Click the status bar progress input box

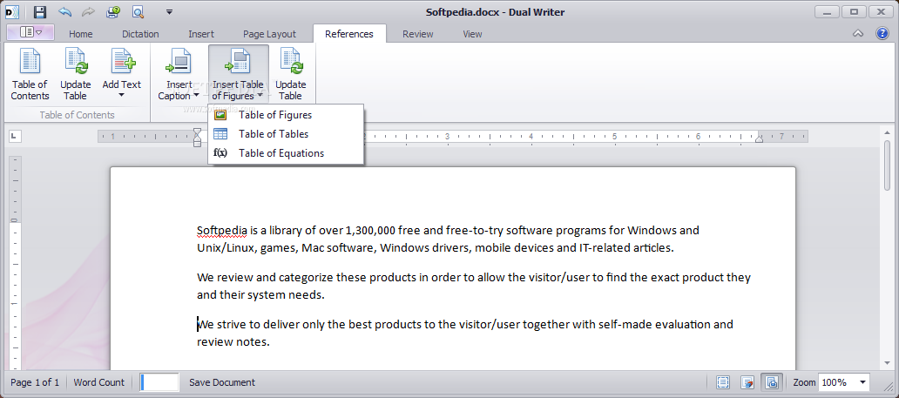pyautogui.click(x=160, y=382)
